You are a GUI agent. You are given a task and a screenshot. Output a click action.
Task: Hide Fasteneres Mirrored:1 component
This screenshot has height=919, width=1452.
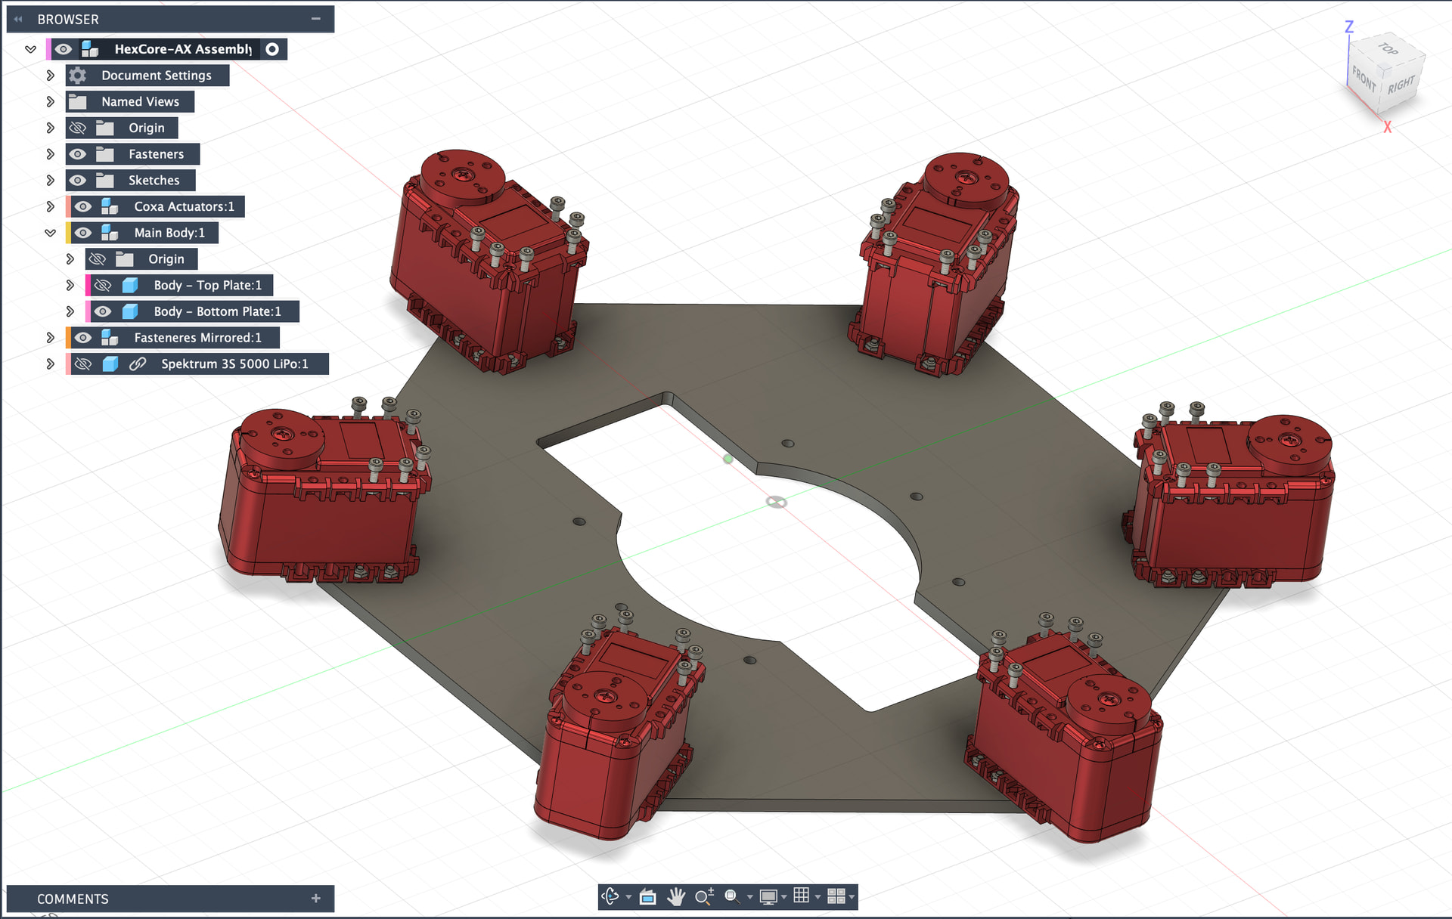pos(83,338)
